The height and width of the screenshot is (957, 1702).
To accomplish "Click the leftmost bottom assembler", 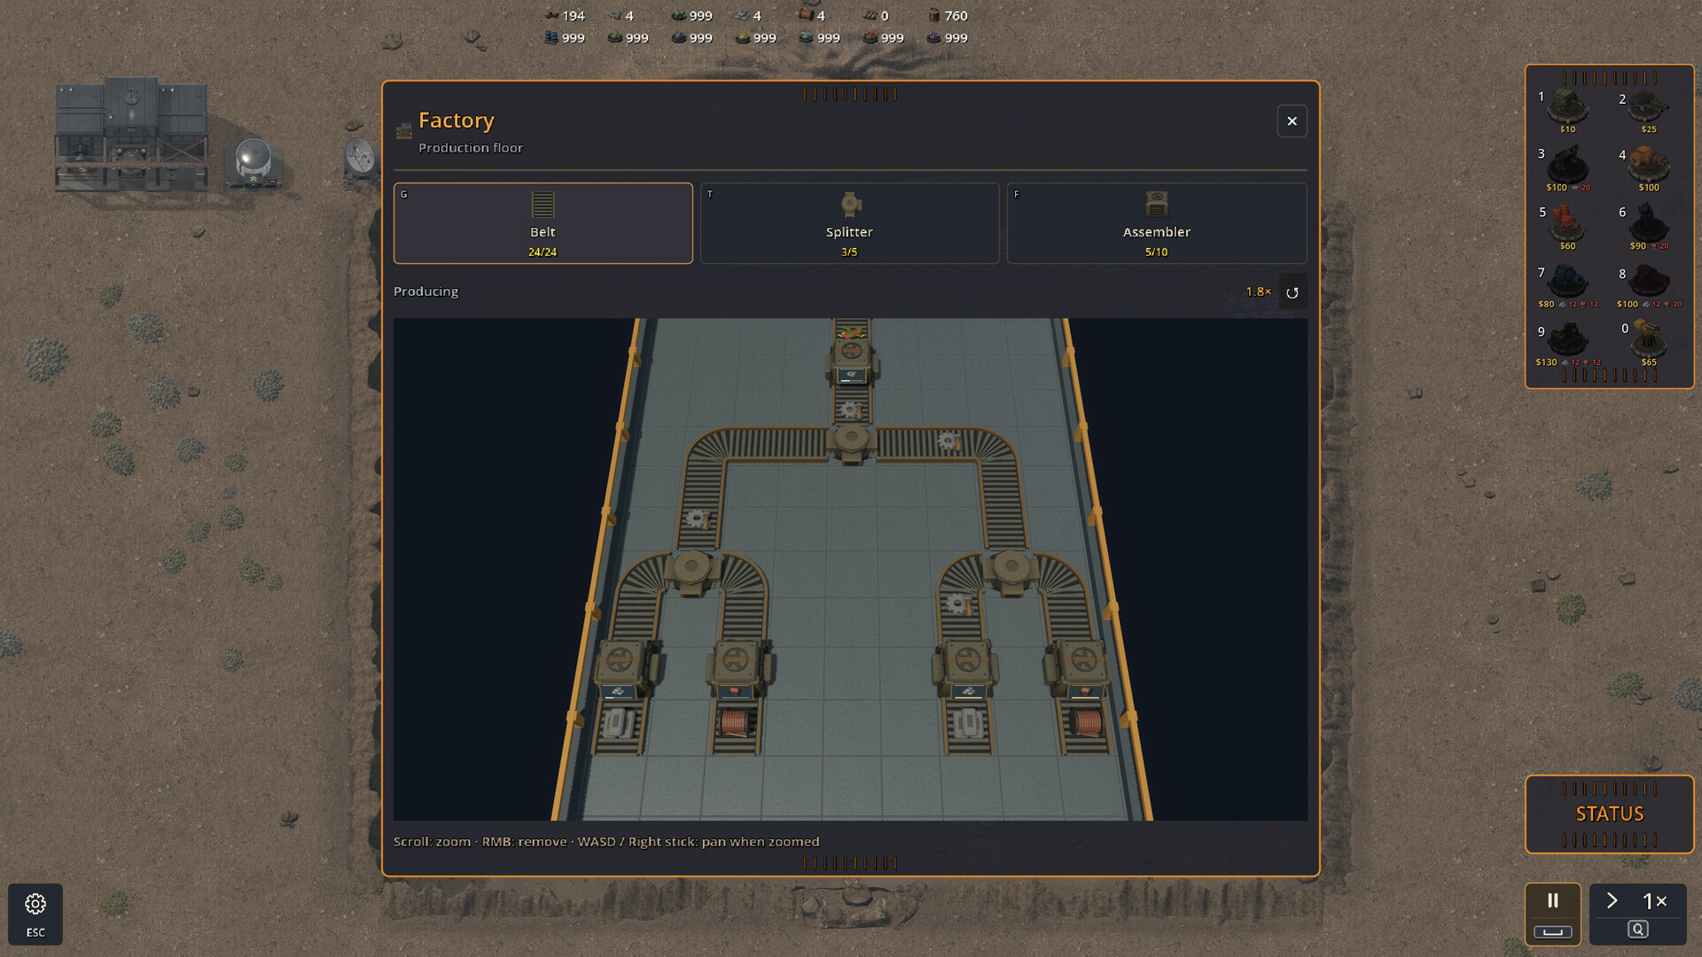I will tap(623, 671).
